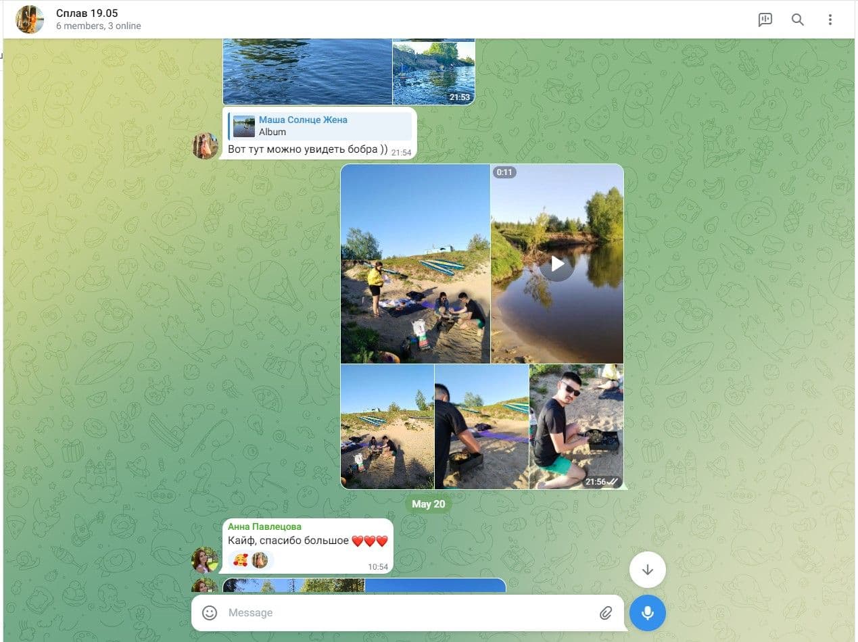Click the emoji reaction under Кайф message
Image resolution: width=858 pixels, height=642 pixels.
click(x=250, y=560)
